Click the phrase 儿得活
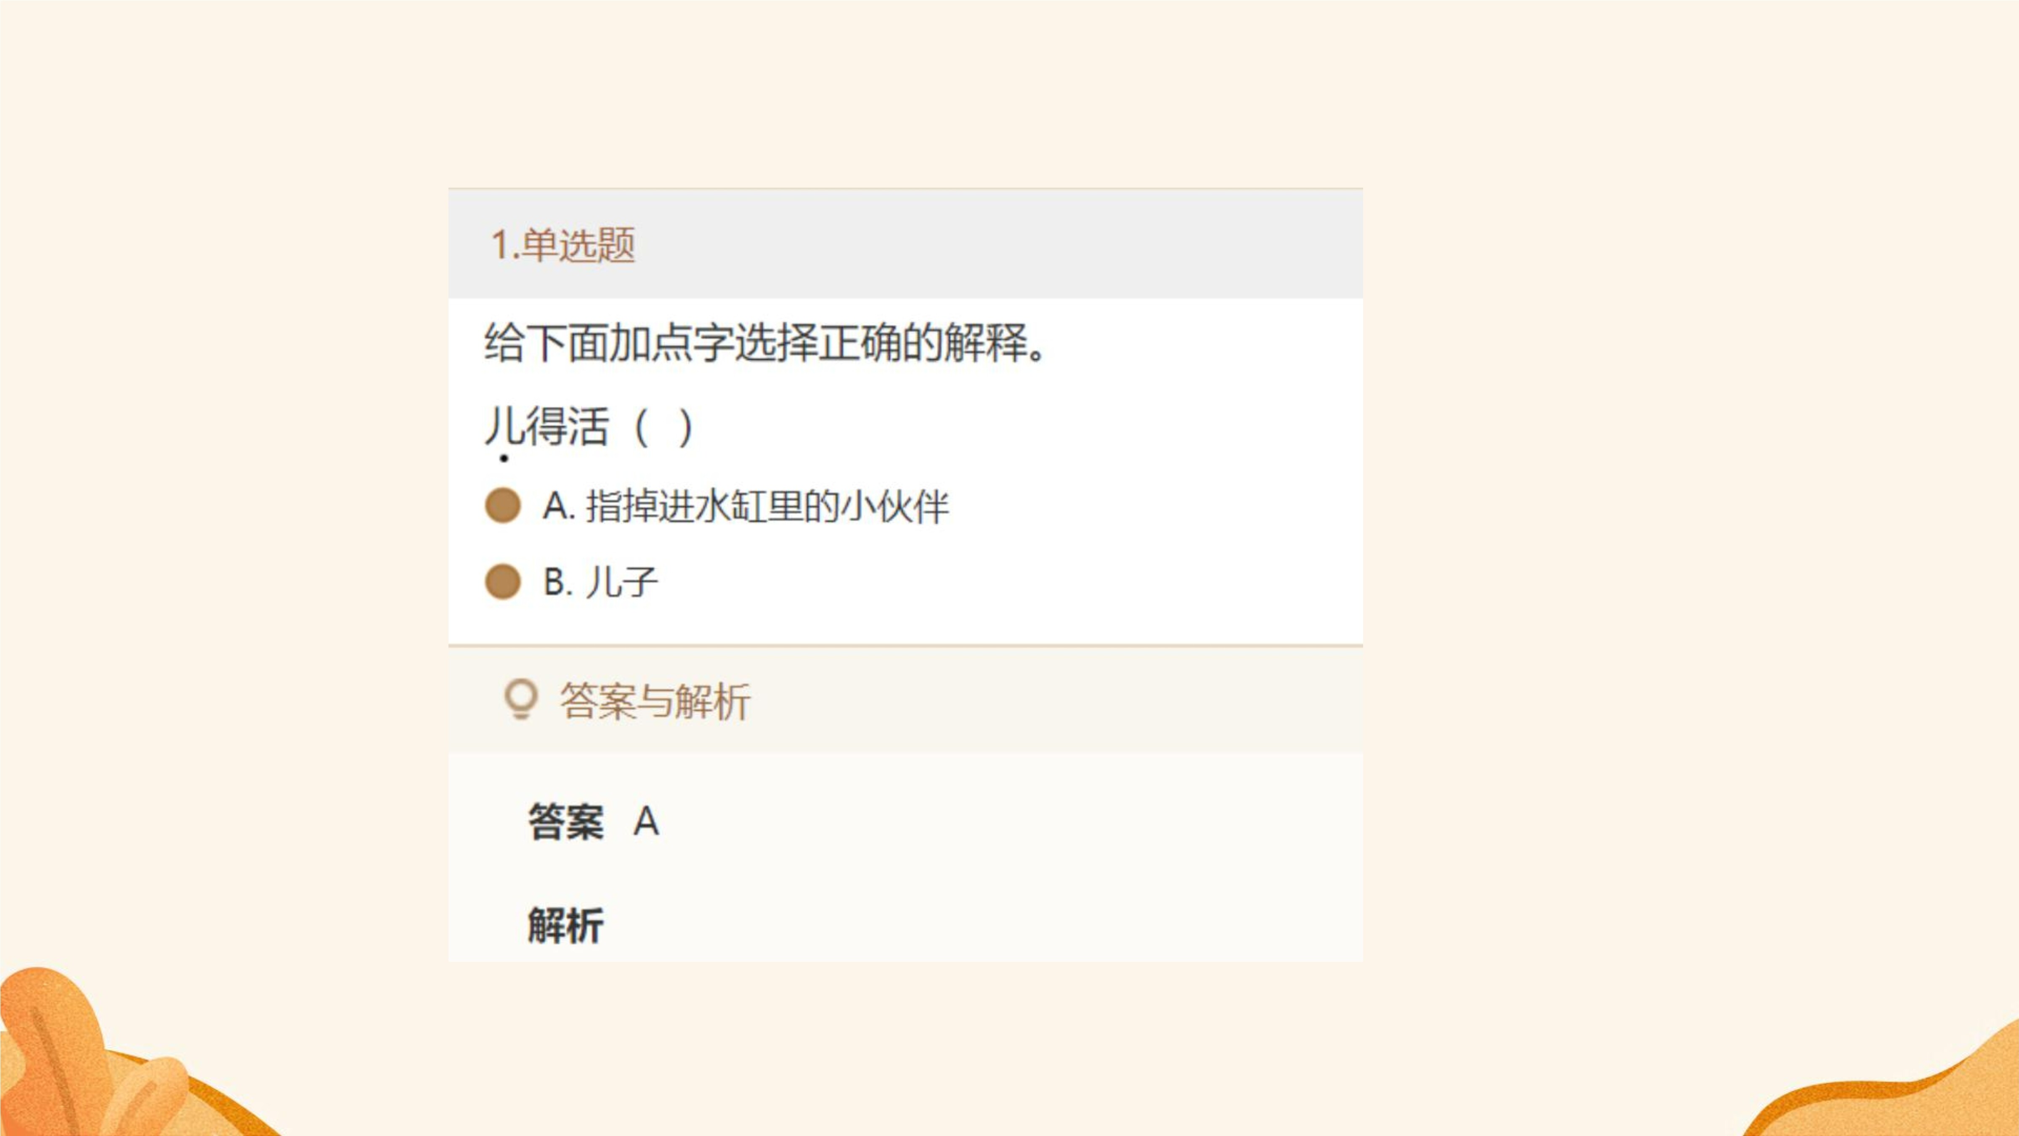The width and height of the screenshot is (2019, 1136). [546, 427]
